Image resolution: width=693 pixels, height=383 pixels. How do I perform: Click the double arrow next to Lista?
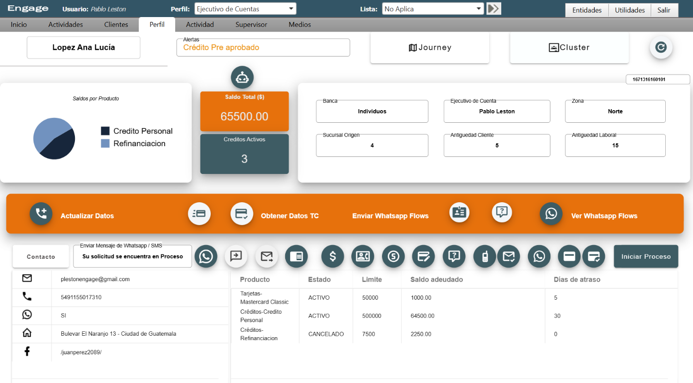pyautogui.click(x=494, y=9)
